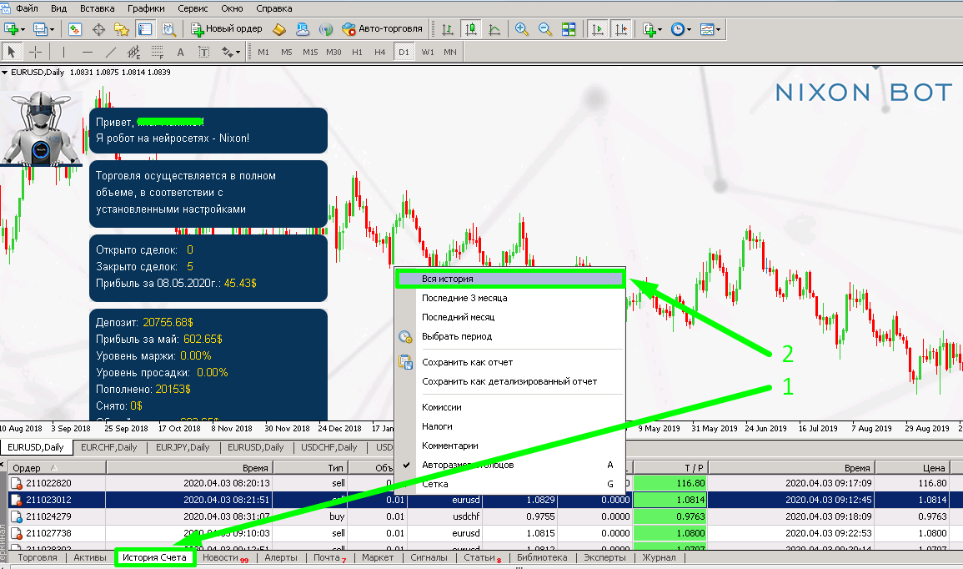Draw a vertical line tool
The height and width of the screenshot is (569, 963).
coord(63,52)
